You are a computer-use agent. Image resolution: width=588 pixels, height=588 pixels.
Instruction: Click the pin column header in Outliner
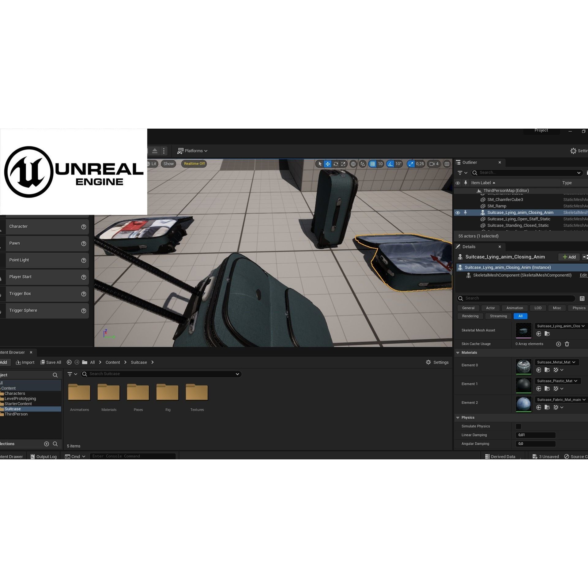(x=466, y=183)
